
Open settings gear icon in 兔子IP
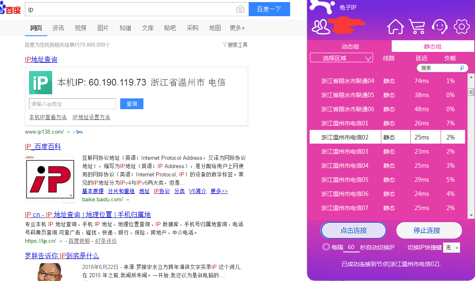pos(462,27)
